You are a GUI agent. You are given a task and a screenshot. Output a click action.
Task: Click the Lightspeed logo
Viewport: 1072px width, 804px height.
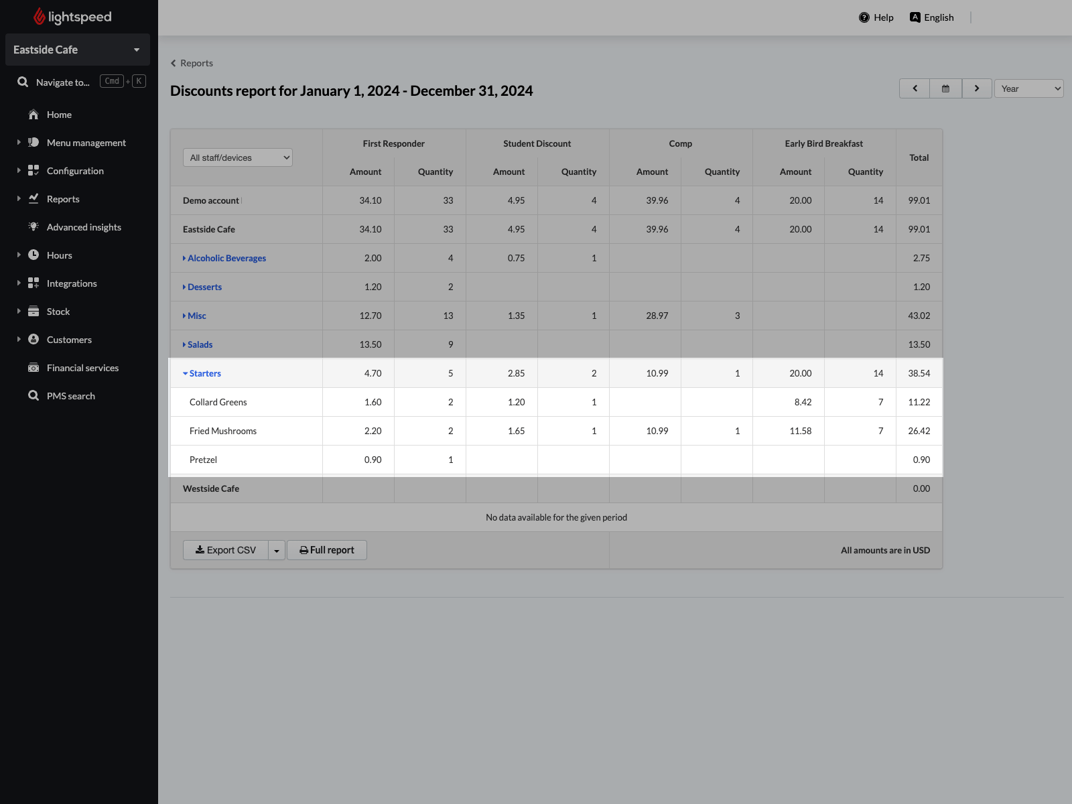[x=72, y=17]
